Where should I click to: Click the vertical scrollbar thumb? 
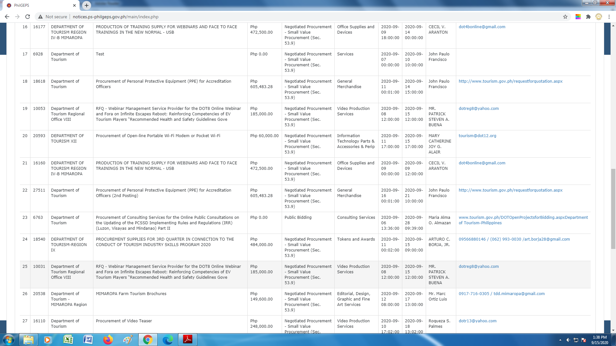pyautogui.click(x=613, y=209)
